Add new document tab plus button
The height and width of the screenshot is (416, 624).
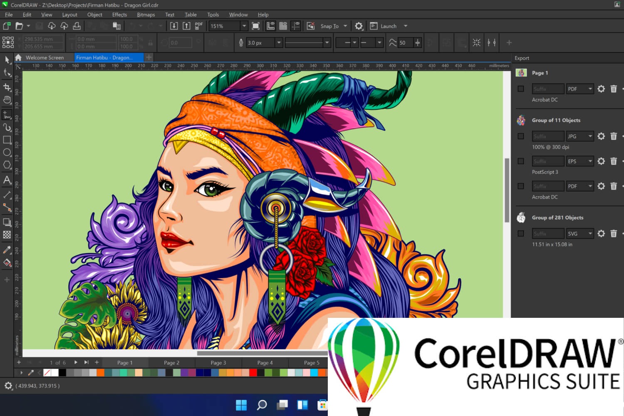149,57
